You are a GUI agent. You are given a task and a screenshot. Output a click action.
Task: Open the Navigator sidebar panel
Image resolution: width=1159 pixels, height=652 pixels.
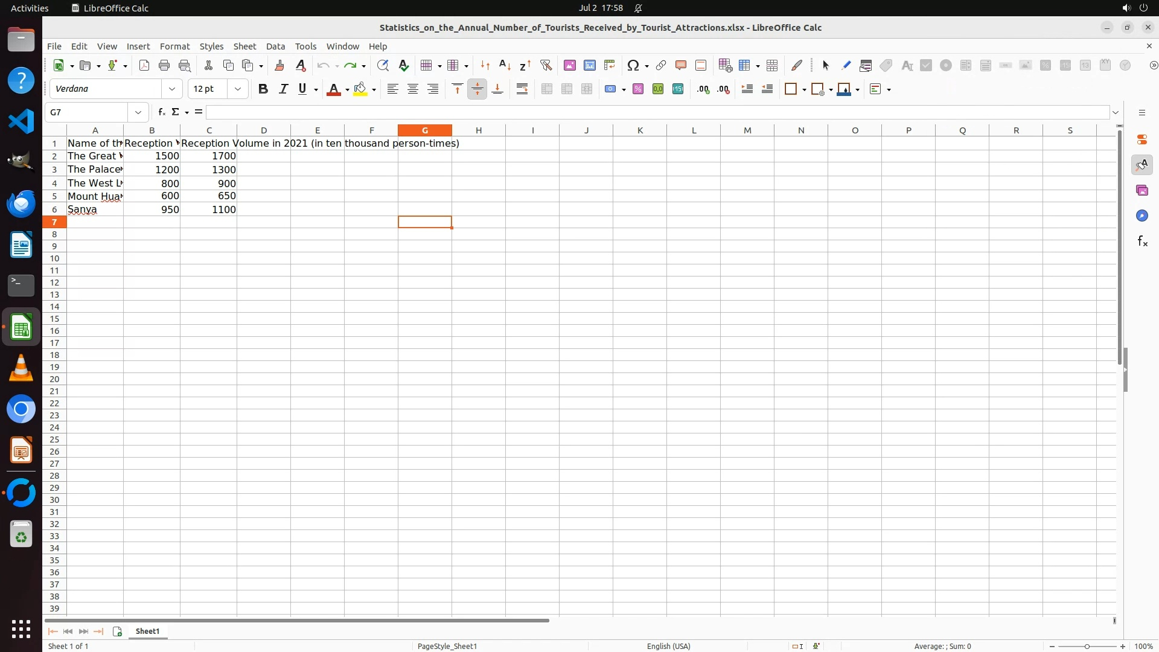[x=1142, y=216]
